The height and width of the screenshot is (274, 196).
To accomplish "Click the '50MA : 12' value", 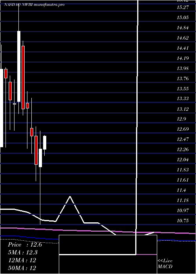I will [22, 268].
